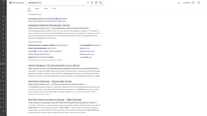This screenshot has width=207, height=116.
Task: Expand arrow beside dba12c.wordpress.com URL
Action: (x=97, y=103)
